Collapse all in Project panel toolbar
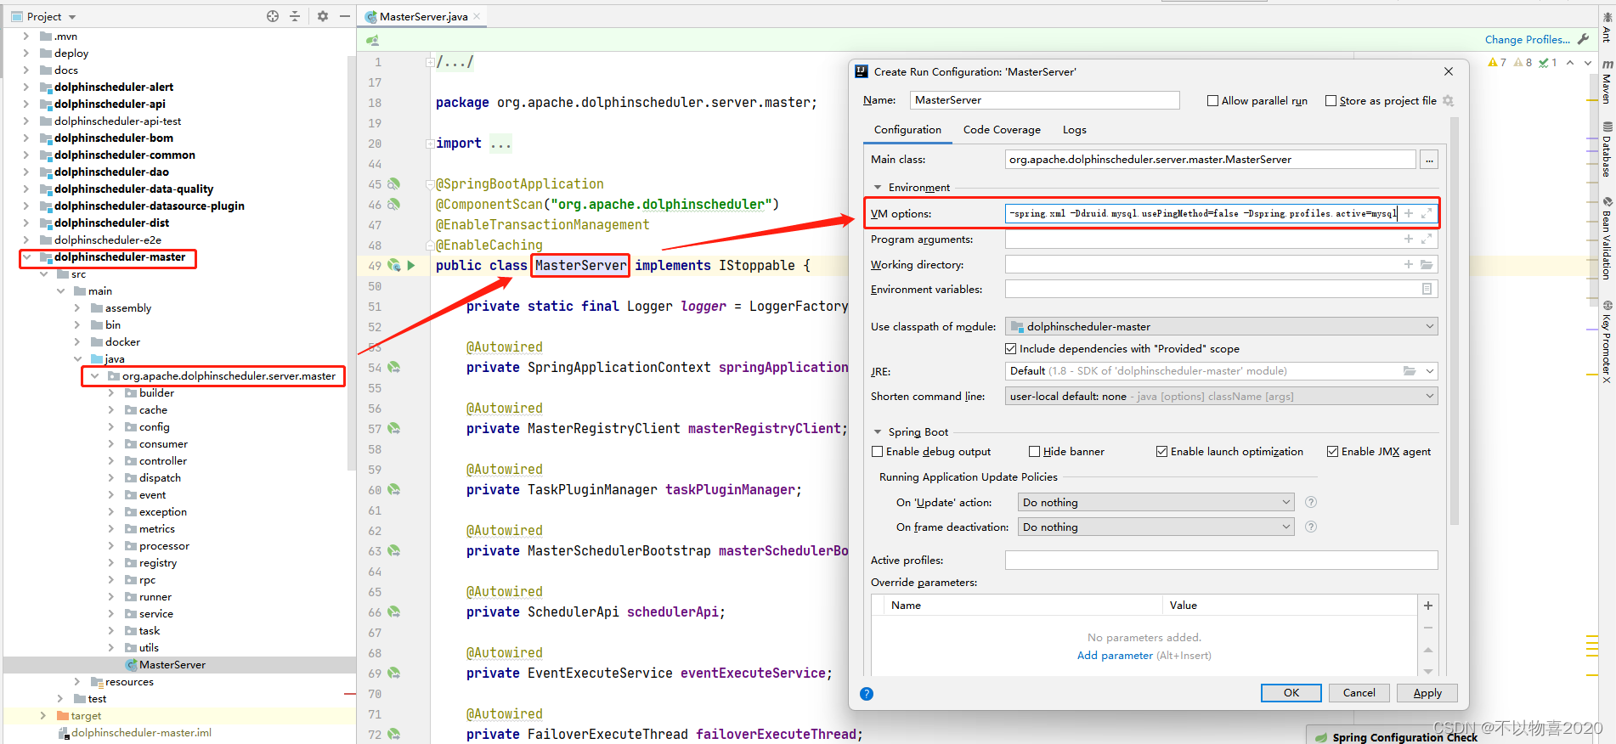This screenshot has width=1616, height=744. click(x=295, y=16)
